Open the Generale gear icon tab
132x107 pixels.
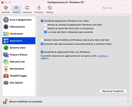point(6,8)
